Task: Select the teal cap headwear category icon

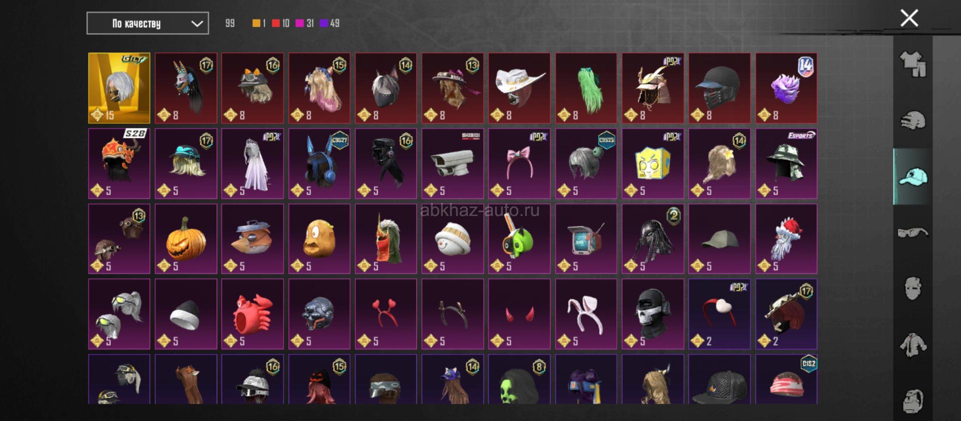Action: [913, 176]
